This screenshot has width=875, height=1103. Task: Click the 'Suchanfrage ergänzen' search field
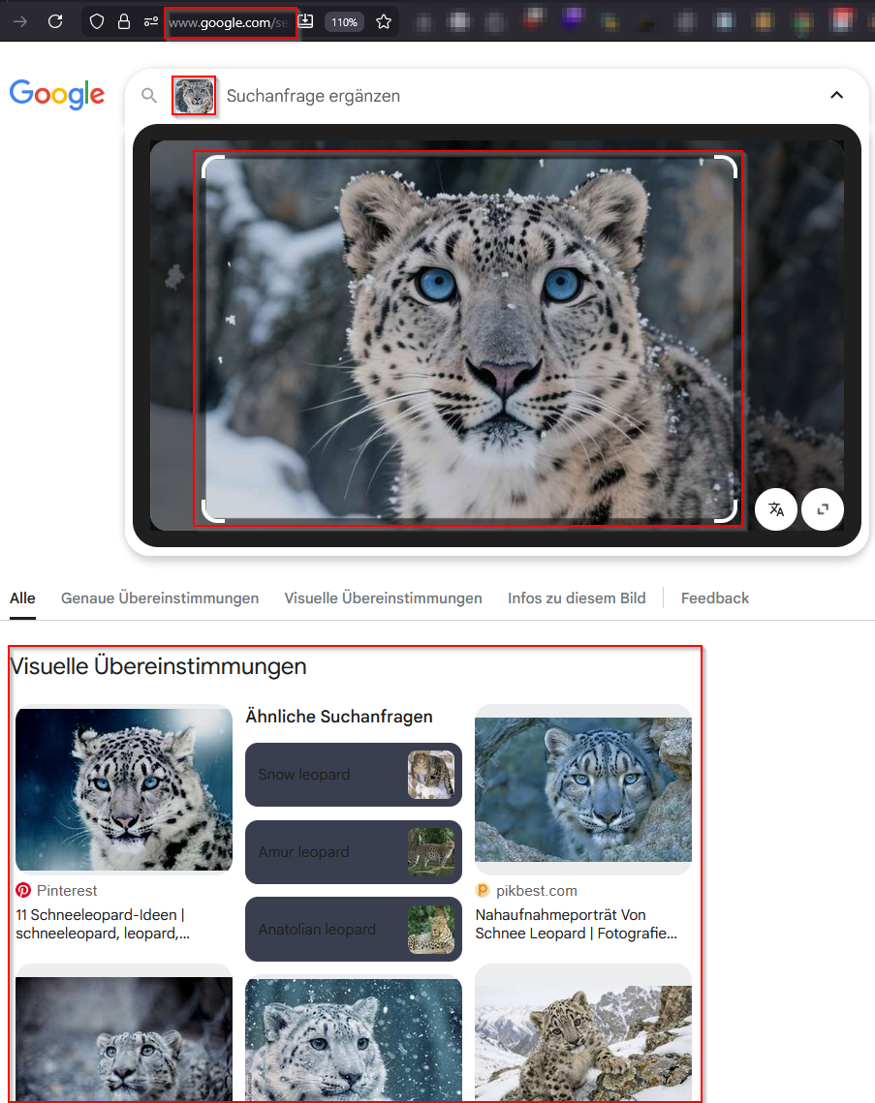click(x=484, y=96)
